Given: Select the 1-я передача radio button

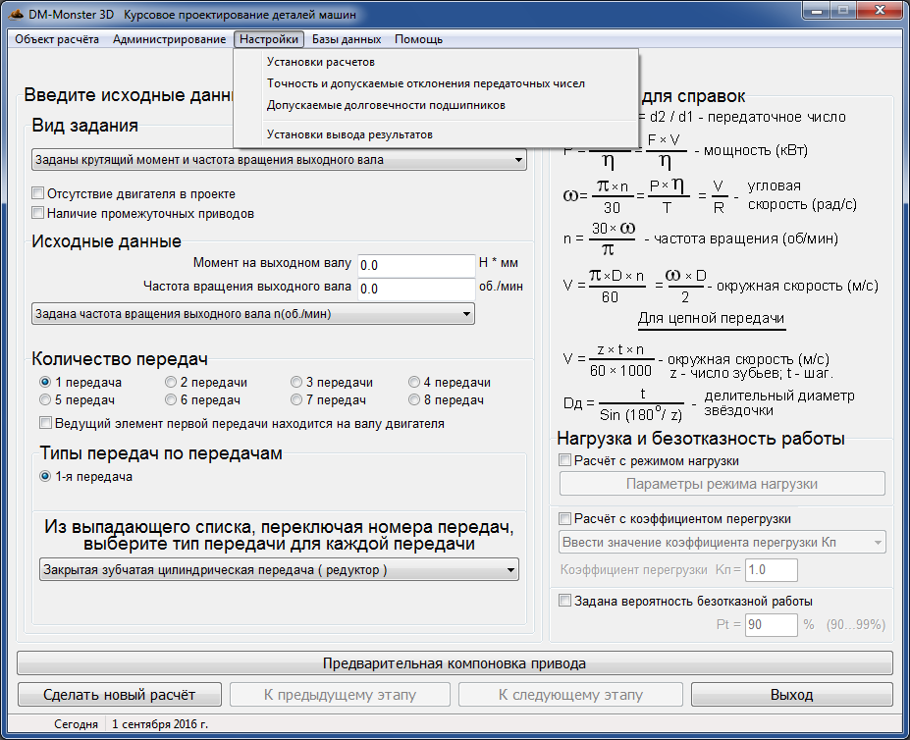Looking at the screenshot, I should point(45,477).
